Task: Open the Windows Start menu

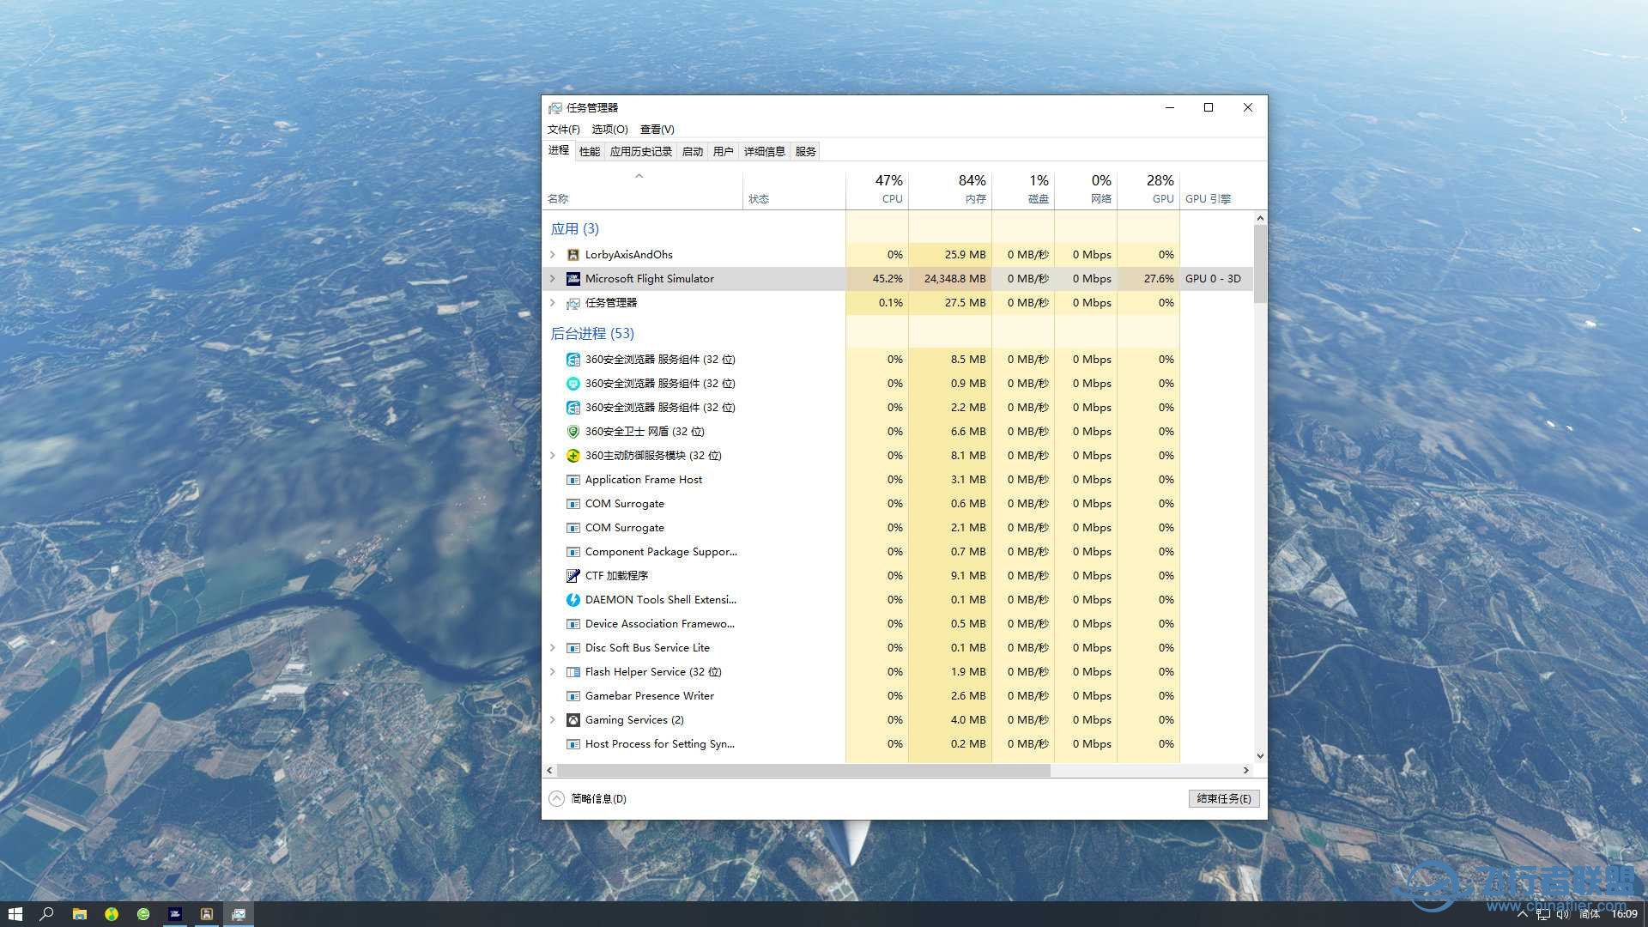Action: click(15, 914)
